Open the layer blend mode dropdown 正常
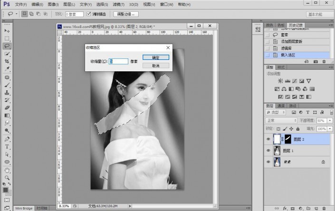 click(x=281, y=121)
